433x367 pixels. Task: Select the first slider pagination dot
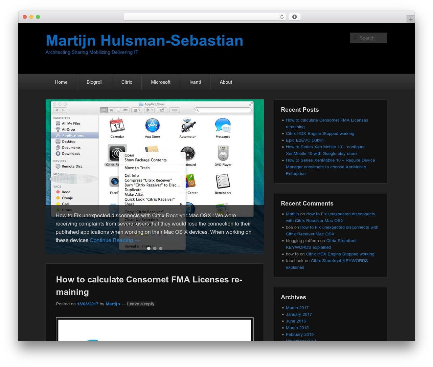click(x=149, y=248)
